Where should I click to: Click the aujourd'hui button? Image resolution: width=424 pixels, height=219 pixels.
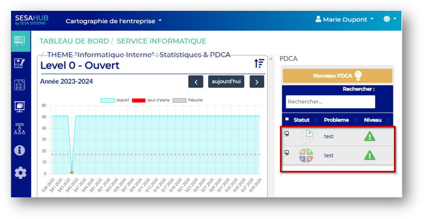pyautogui.click(x=226, y=82)
